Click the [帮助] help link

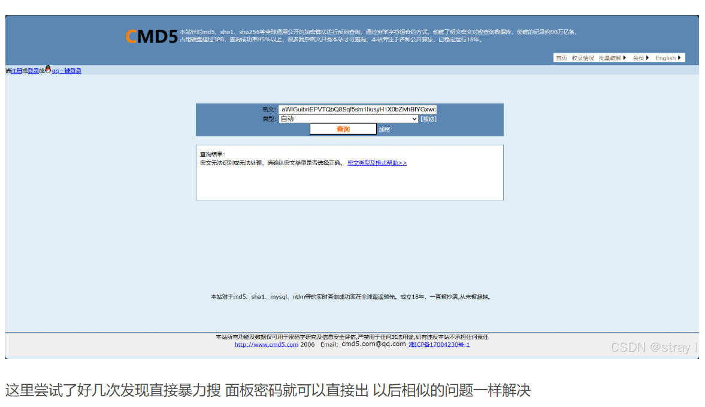tap(428, 119)
